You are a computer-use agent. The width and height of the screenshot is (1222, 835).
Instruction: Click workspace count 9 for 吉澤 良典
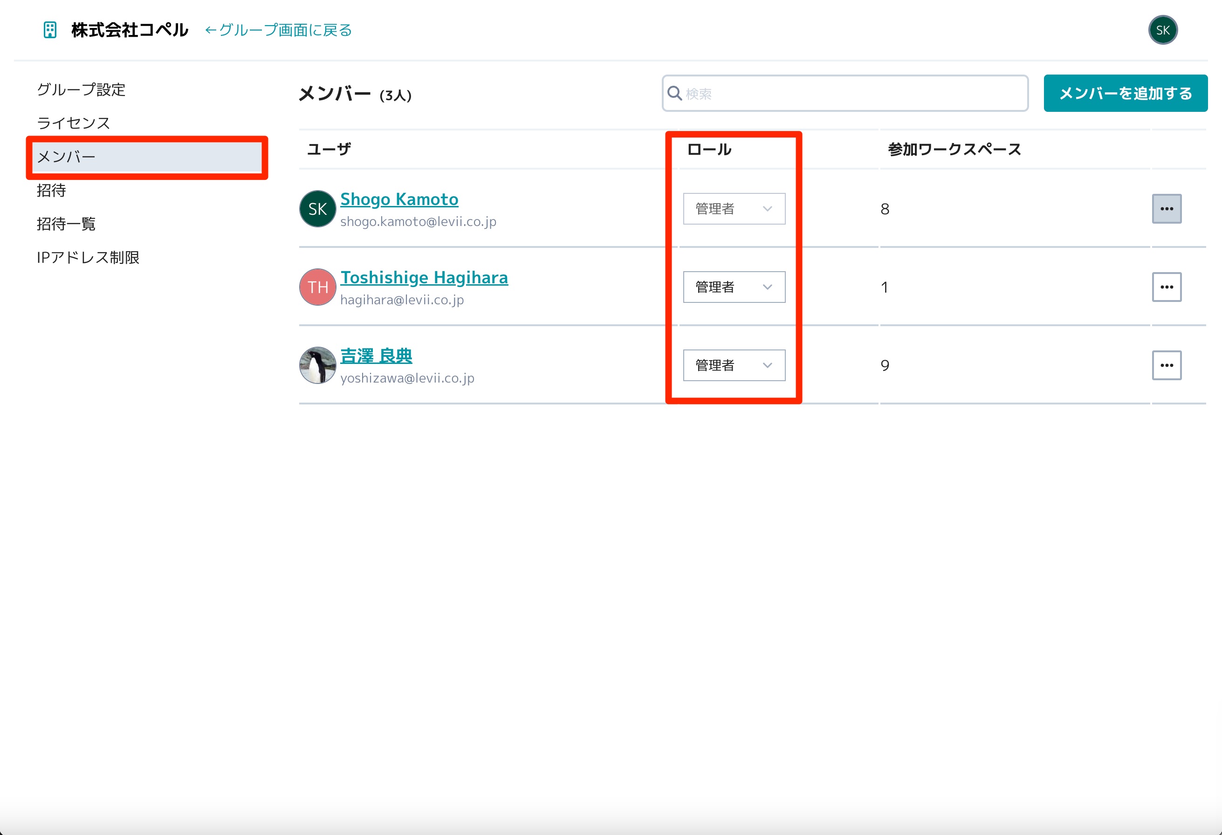[x=885, y=365]
